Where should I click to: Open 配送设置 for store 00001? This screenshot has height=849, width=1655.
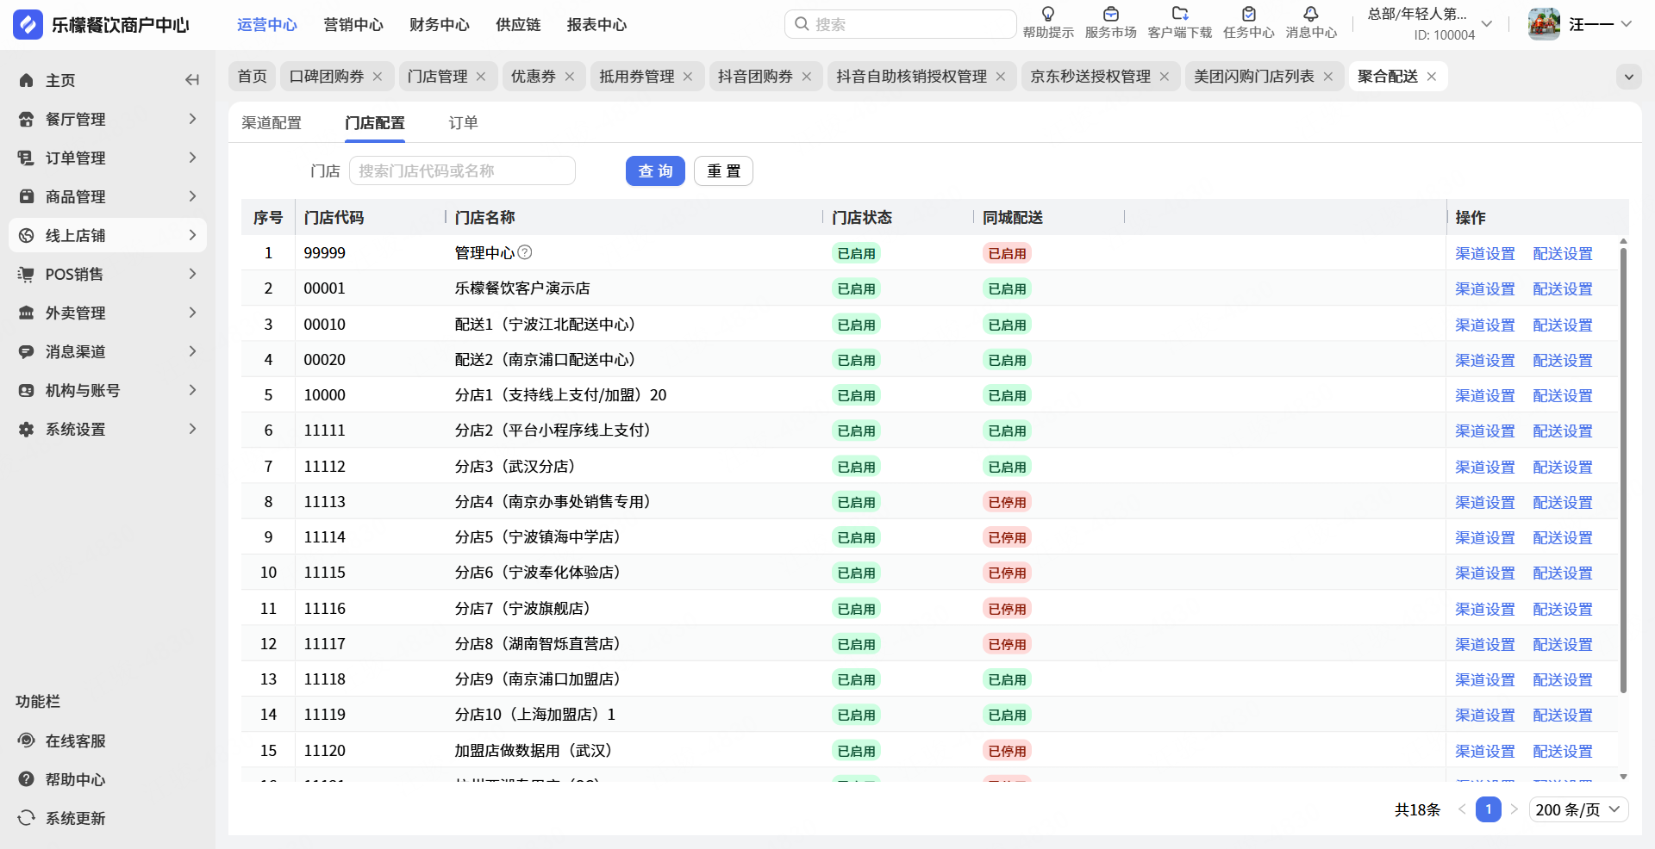tap(1562, 289)
